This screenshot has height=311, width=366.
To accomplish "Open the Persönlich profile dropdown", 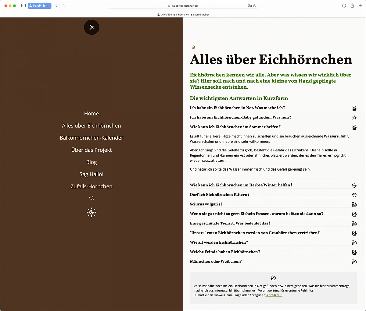I will click(40, 6).
